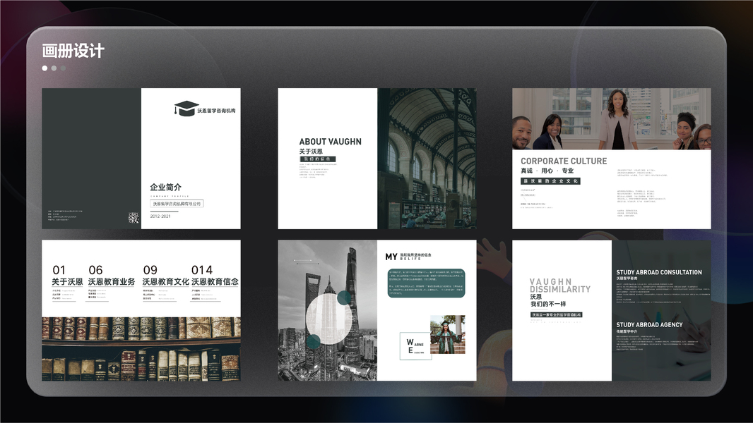Screen dimensions: 753x423
Task: Open the VAUGHN DISSIMILARITY spread thumbnail
Action: point(611,310)
